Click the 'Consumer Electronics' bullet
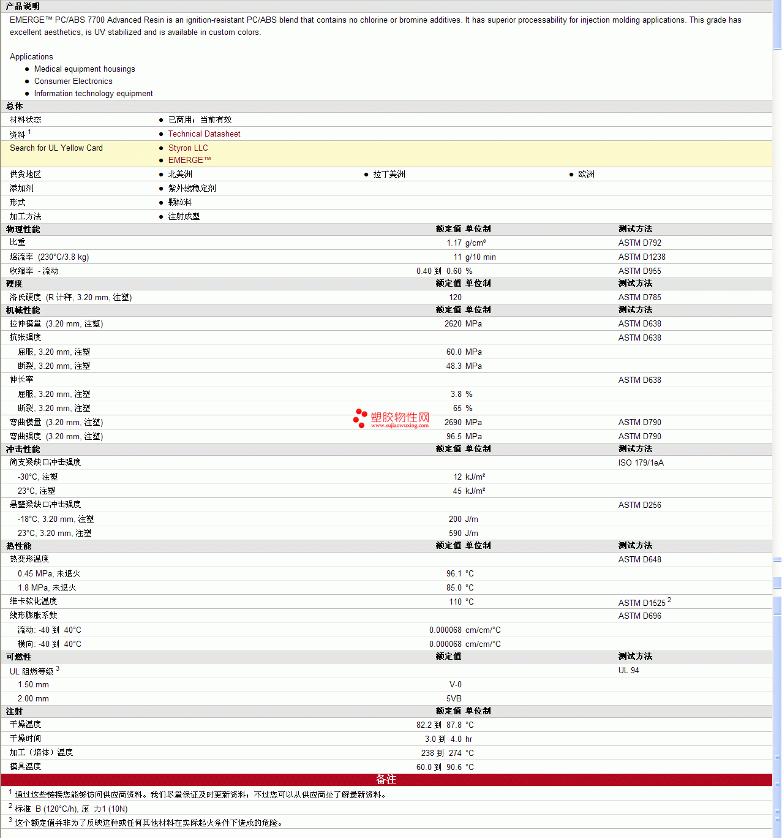This screenshot has height=838, width=782. [x=73, y=81]
